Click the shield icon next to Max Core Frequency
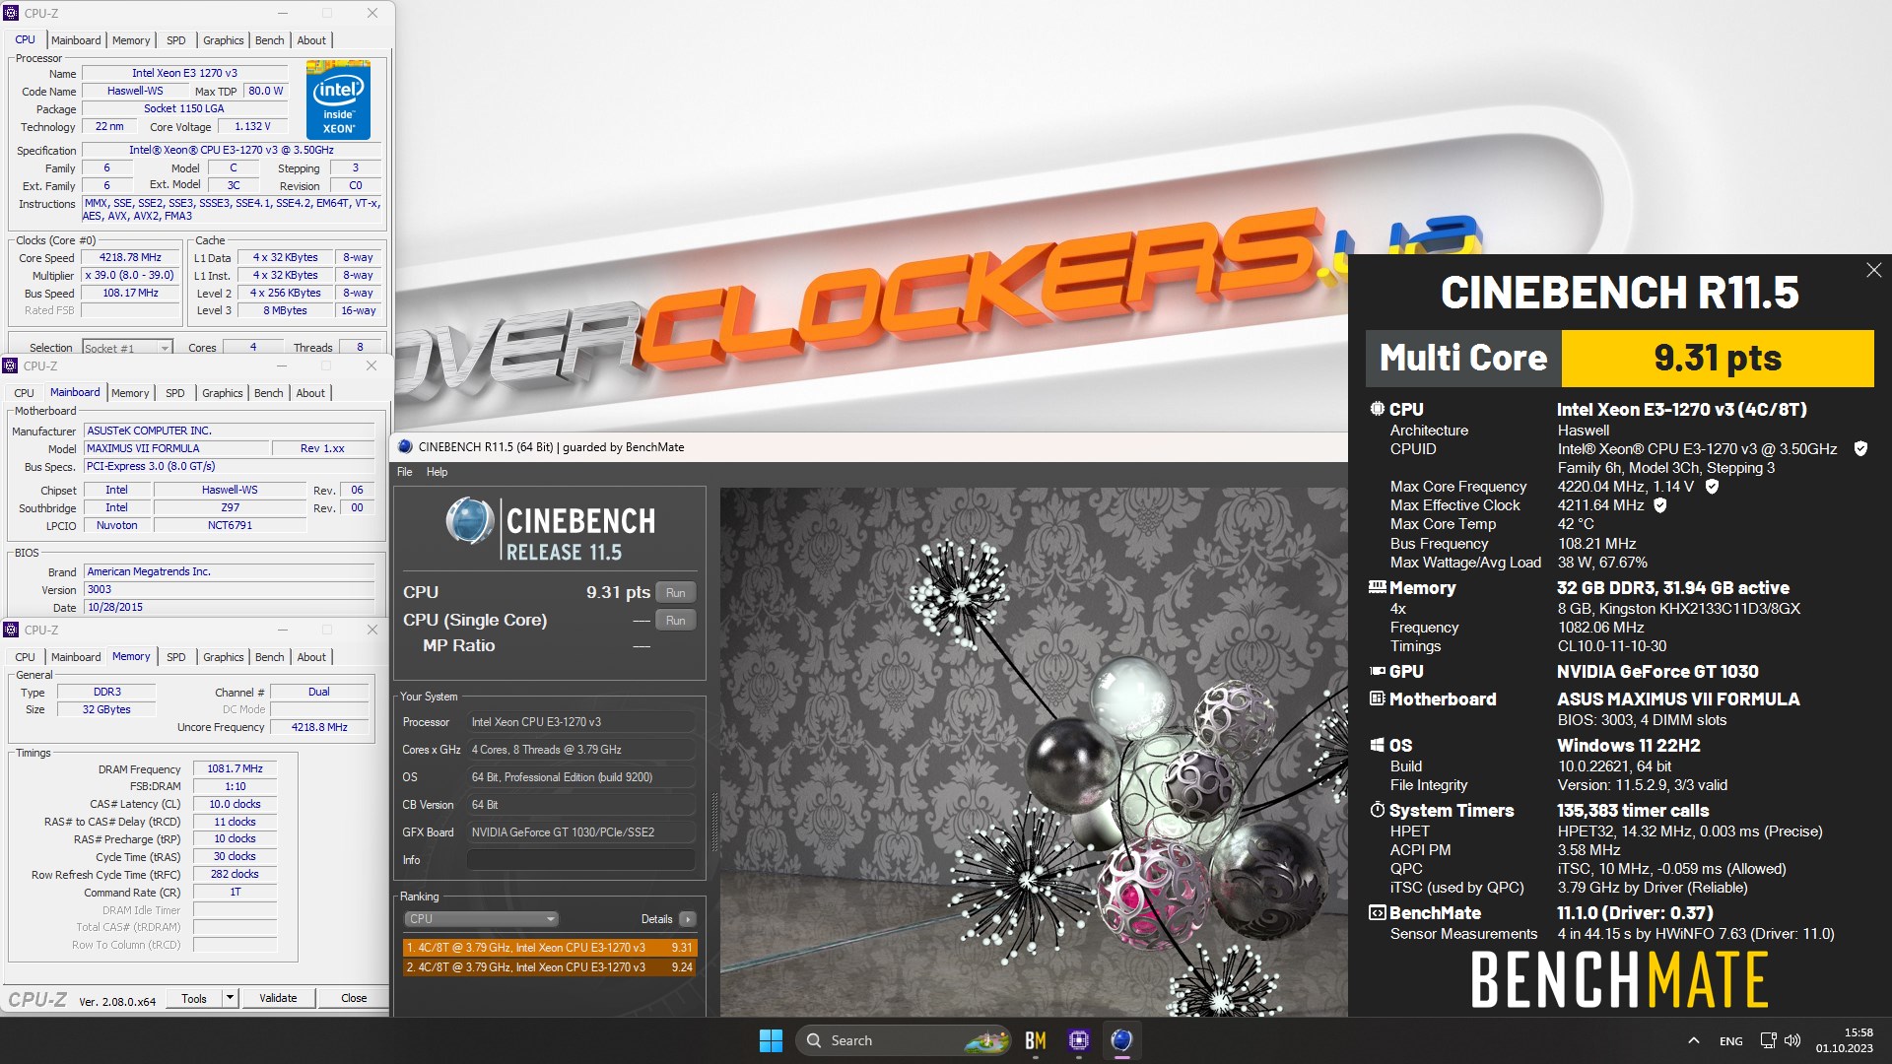Viewport: 1892px width, 1064px height. (x=1712, y=487)
